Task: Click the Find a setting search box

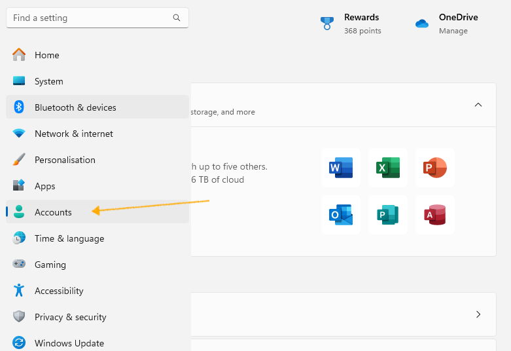Action: tap(97, 18)
